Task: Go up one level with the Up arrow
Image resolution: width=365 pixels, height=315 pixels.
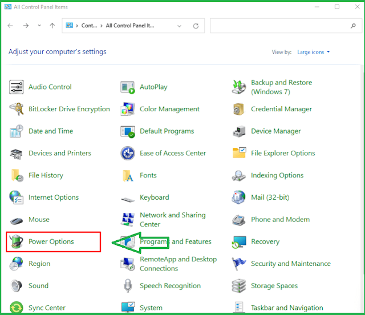Action: [52, 26]
